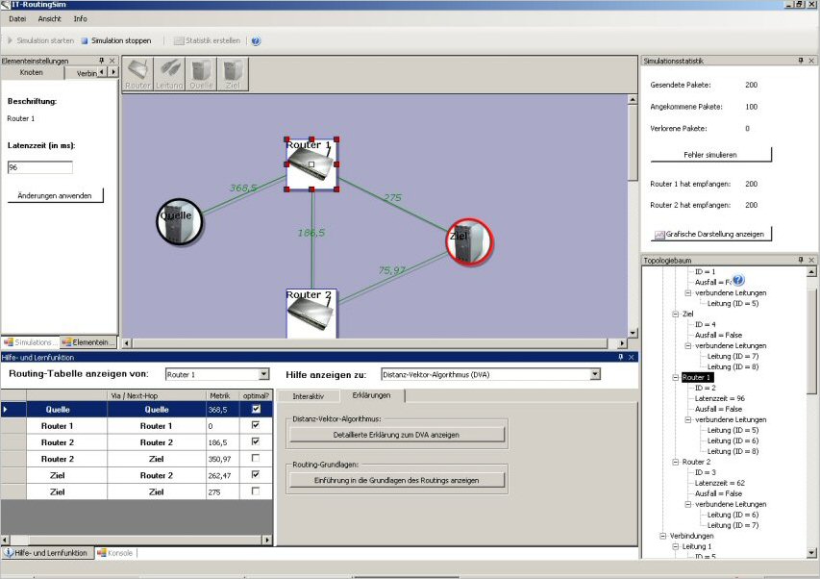
Task: Select the Ziel target tool icon
Action: [231, 72]
